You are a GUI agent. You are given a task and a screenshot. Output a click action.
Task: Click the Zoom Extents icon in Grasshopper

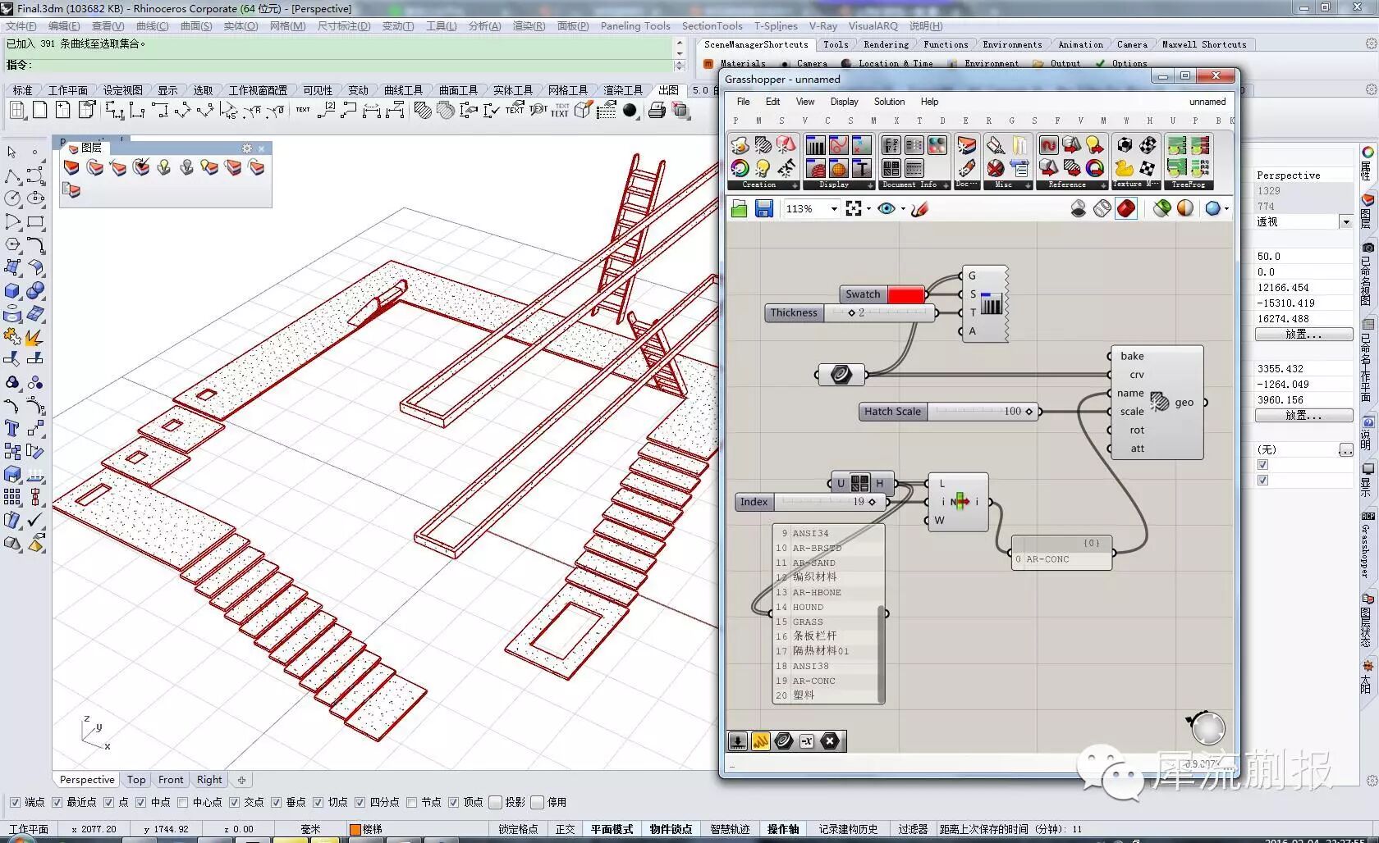[x=854, y=209]
